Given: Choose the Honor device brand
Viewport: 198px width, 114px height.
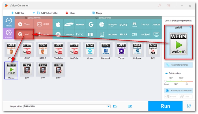Looking at the screenshot, I should pos(145,24).
